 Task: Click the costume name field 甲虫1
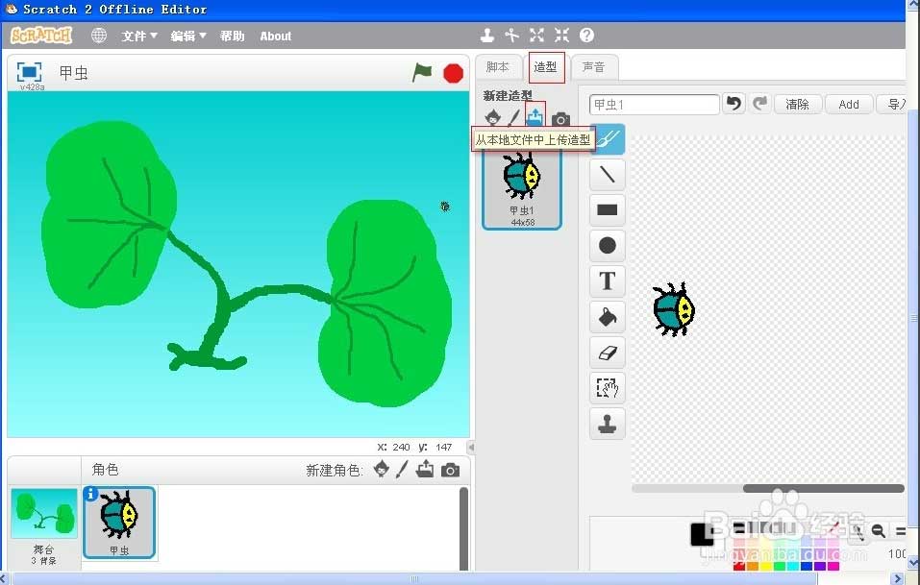pyautogui.click(x=655, y=105)
